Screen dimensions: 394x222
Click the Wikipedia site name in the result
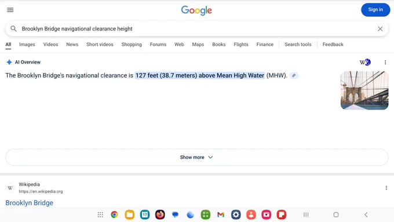coord(29,184)
